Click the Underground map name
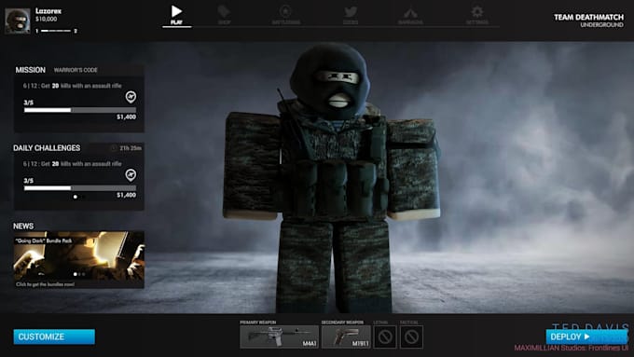 pos(601,25)
